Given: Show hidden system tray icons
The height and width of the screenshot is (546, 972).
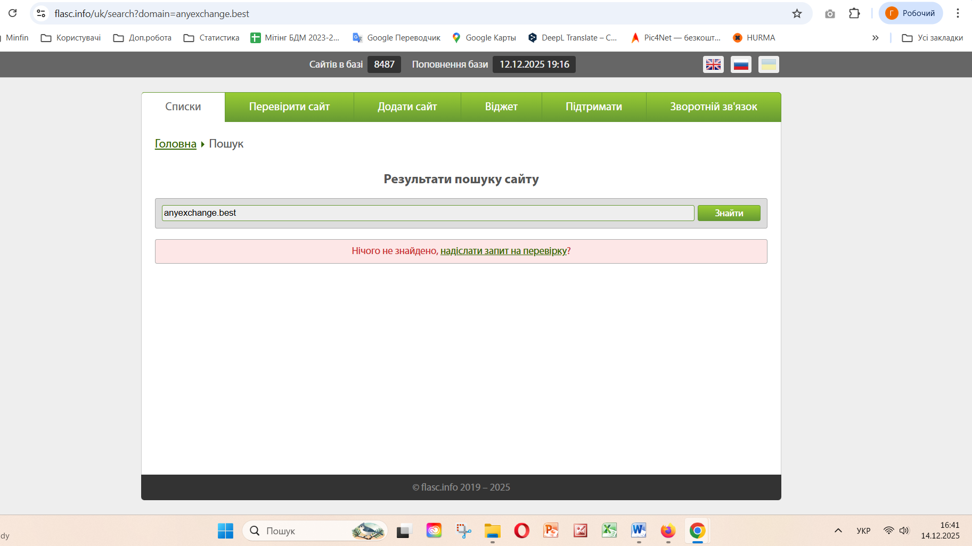Looking at the screenshot, I should pyautogui.click(x=838, y=531).
